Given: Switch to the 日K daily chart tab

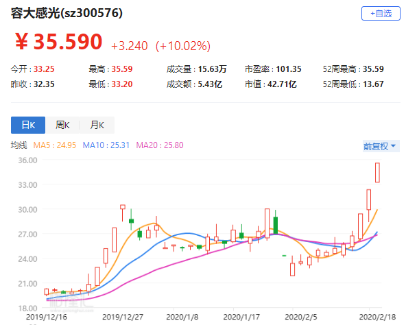Looking at the screenshot, I should [28, 125].
